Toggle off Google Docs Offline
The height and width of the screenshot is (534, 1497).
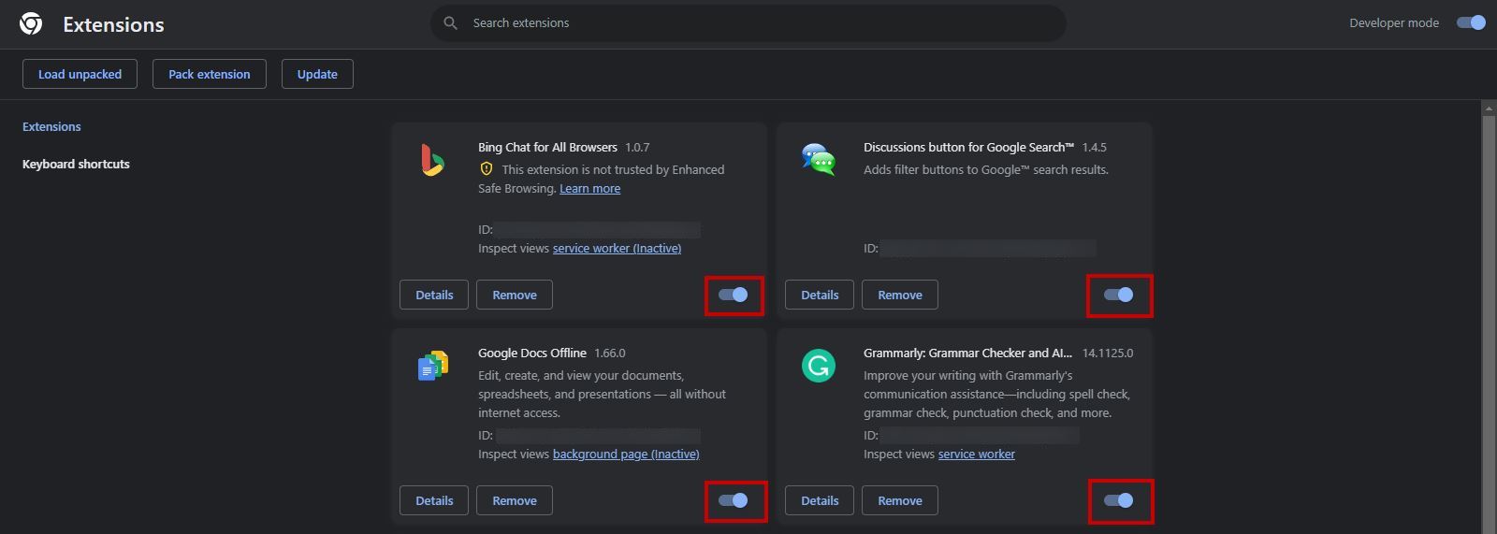coord(734,500)
